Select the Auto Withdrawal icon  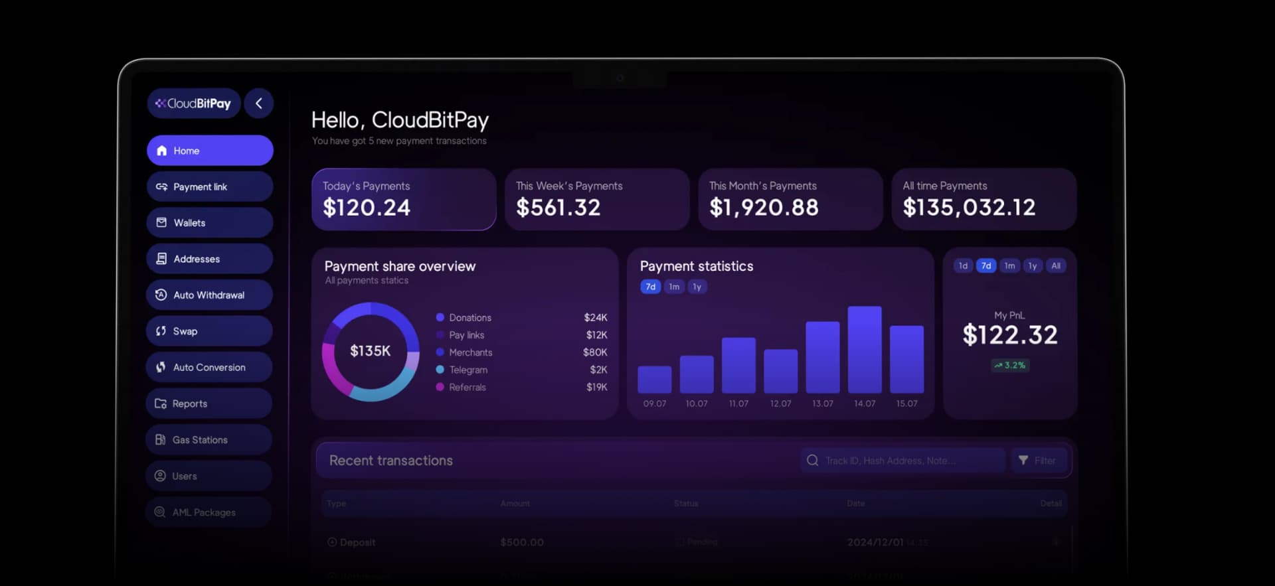[x=161, y=295]
